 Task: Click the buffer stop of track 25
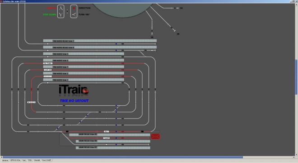pyautogui.click(x=175, y=31)
